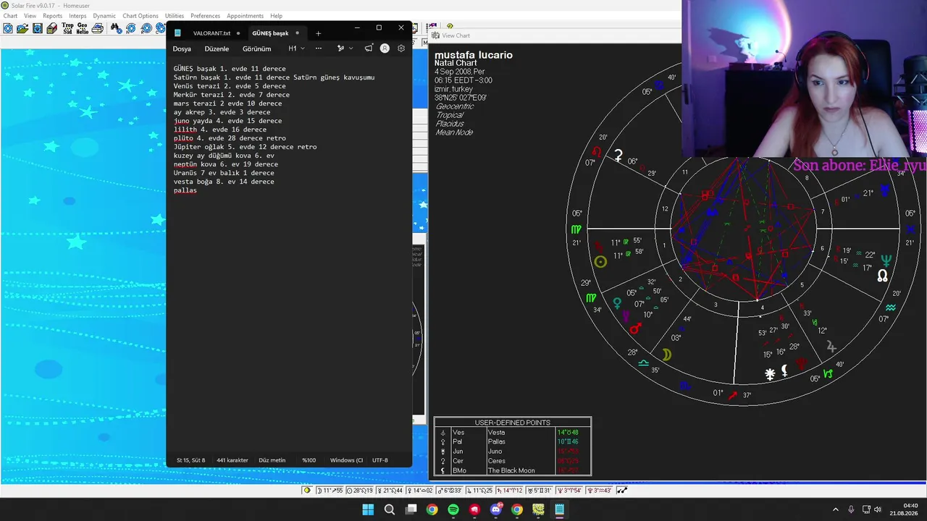This screenshot has width=927, height=521.
Task: Click the printer icon in Solar Fire toolbar
Action: point(97,28)
